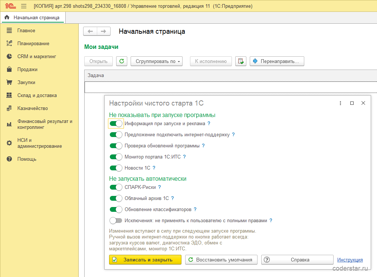Enable the Исключения full-rights user switch
The image size is (377, 277).
(116, 220)
